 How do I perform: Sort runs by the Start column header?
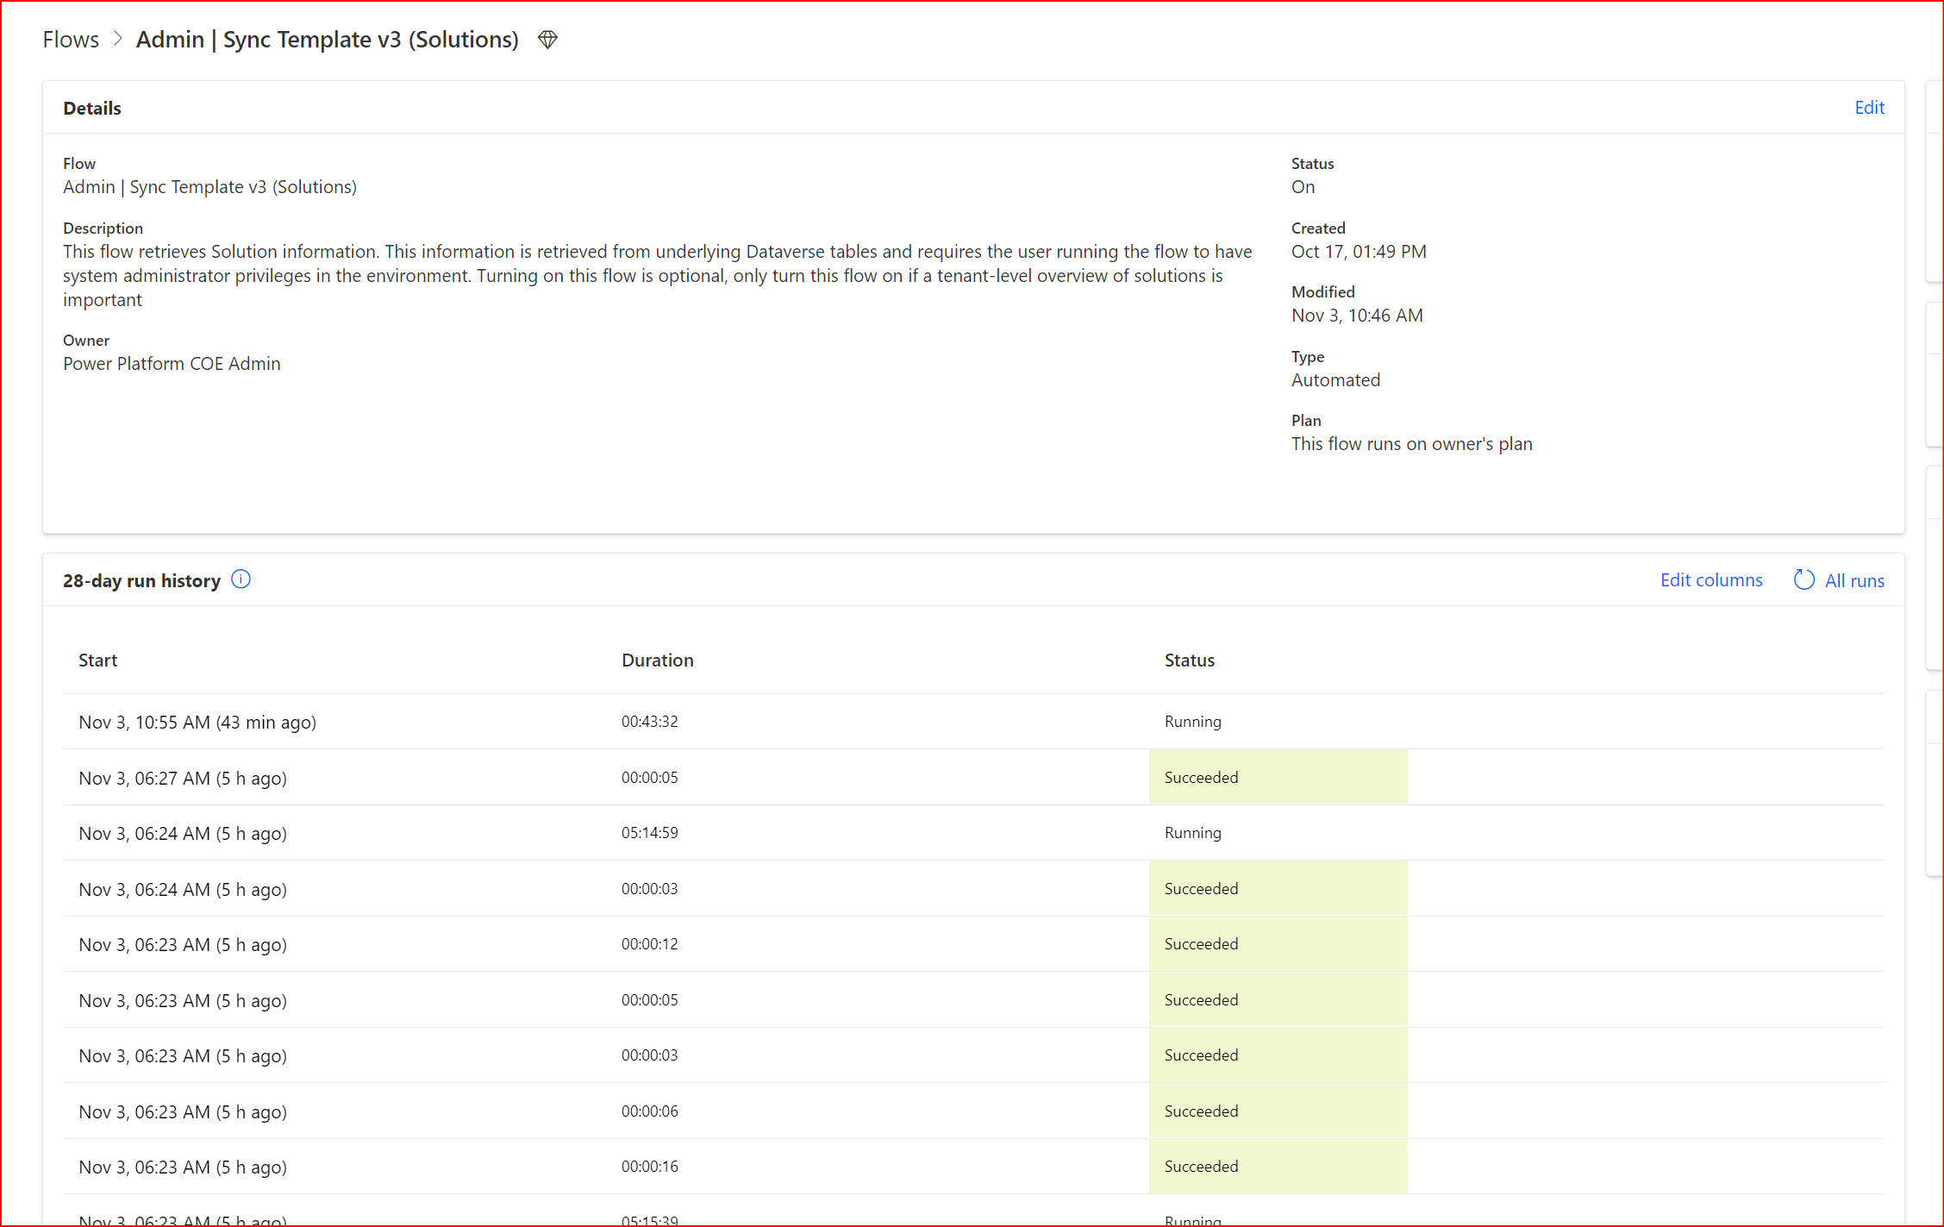click(x=97, y=660)
